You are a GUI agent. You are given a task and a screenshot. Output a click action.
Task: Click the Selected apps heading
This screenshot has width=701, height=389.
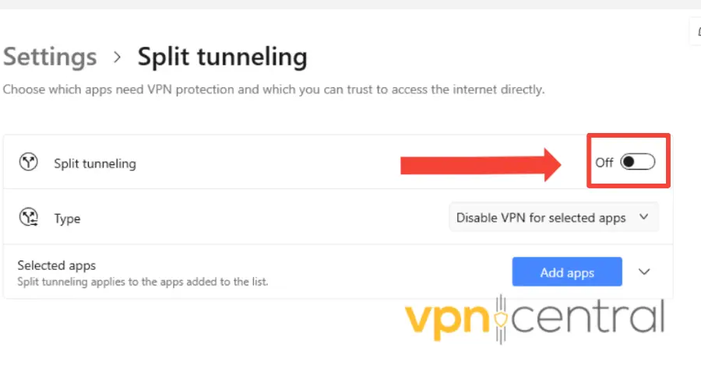click(x=57, y=265)
